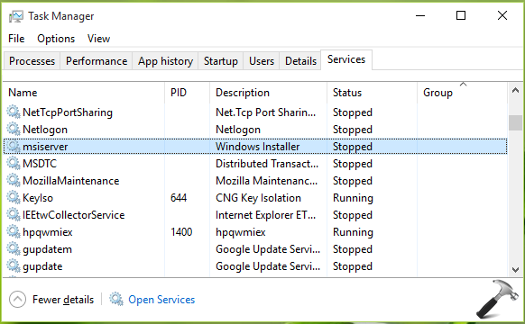Select the gupdate service name
Image resolution: width=525 pixels, height=324 pixels.
[42, 266]
